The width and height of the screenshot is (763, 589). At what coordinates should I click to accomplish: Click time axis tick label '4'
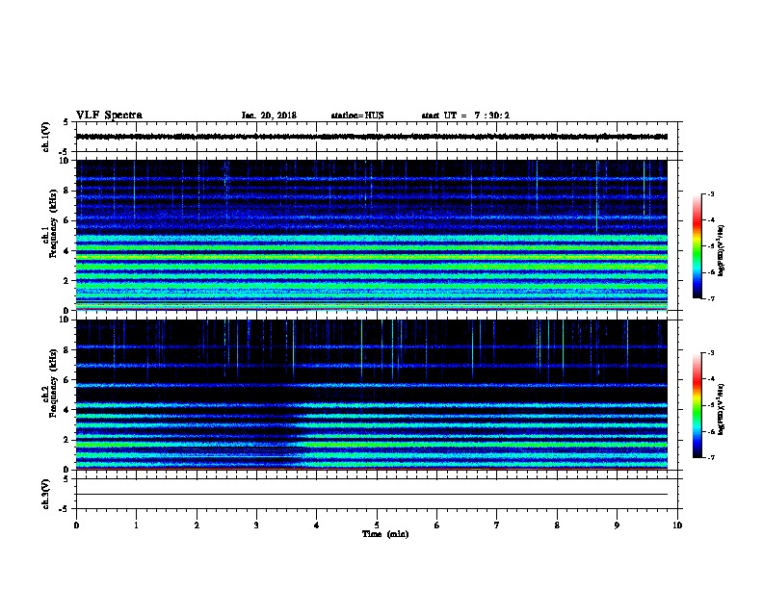[x=317, y=525]
